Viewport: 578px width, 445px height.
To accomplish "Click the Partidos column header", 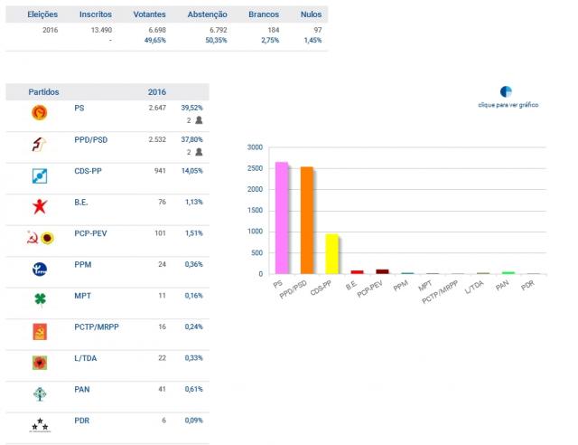I will [x=44, y=92].
